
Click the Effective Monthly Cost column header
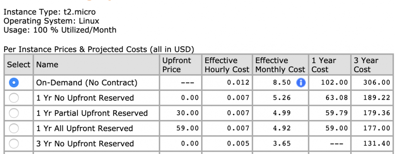[280, 65]
